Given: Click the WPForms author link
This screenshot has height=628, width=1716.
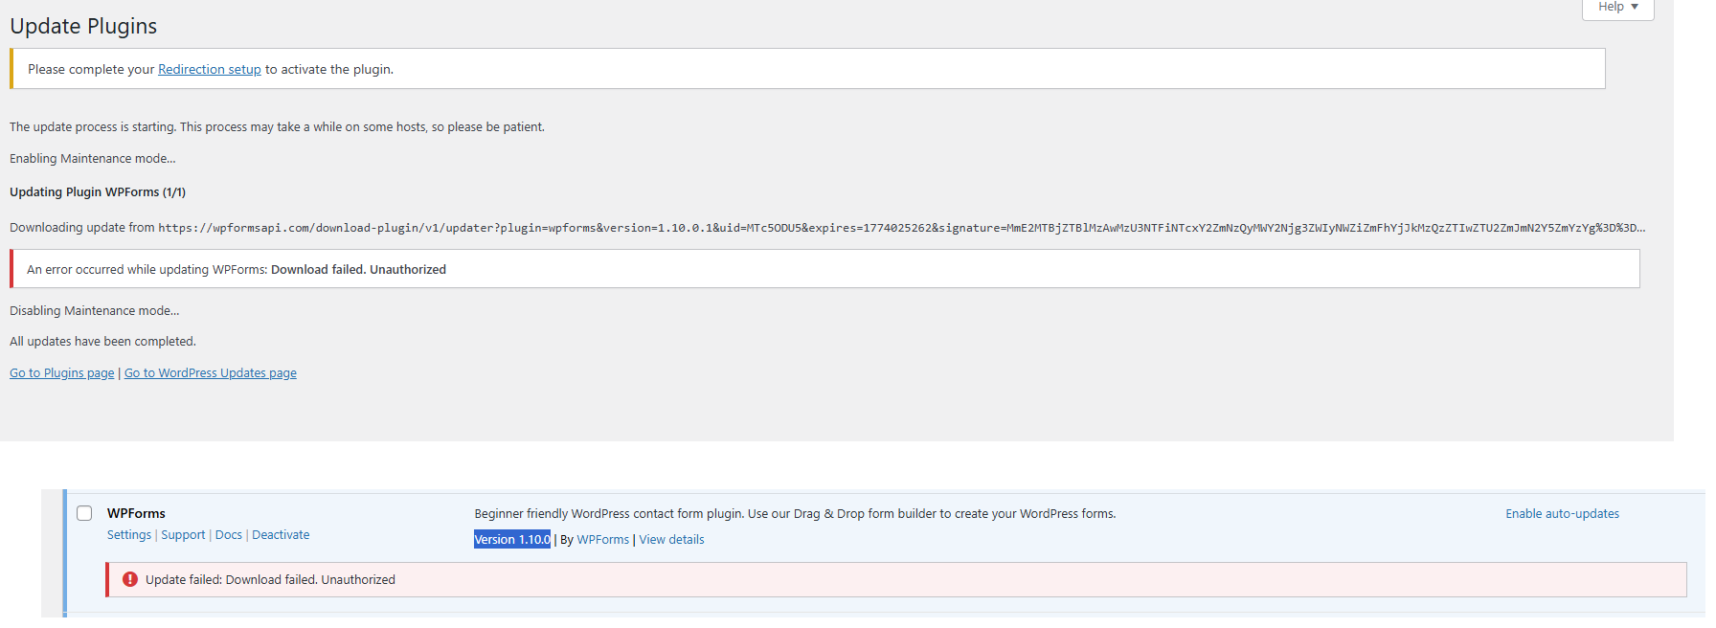Looking at the screenshot, I should click(x=602, y=540).
